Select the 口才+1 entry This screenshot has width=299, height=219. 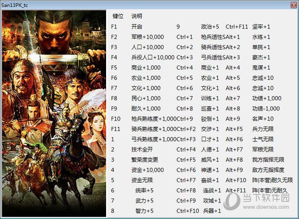coord(210,139)
